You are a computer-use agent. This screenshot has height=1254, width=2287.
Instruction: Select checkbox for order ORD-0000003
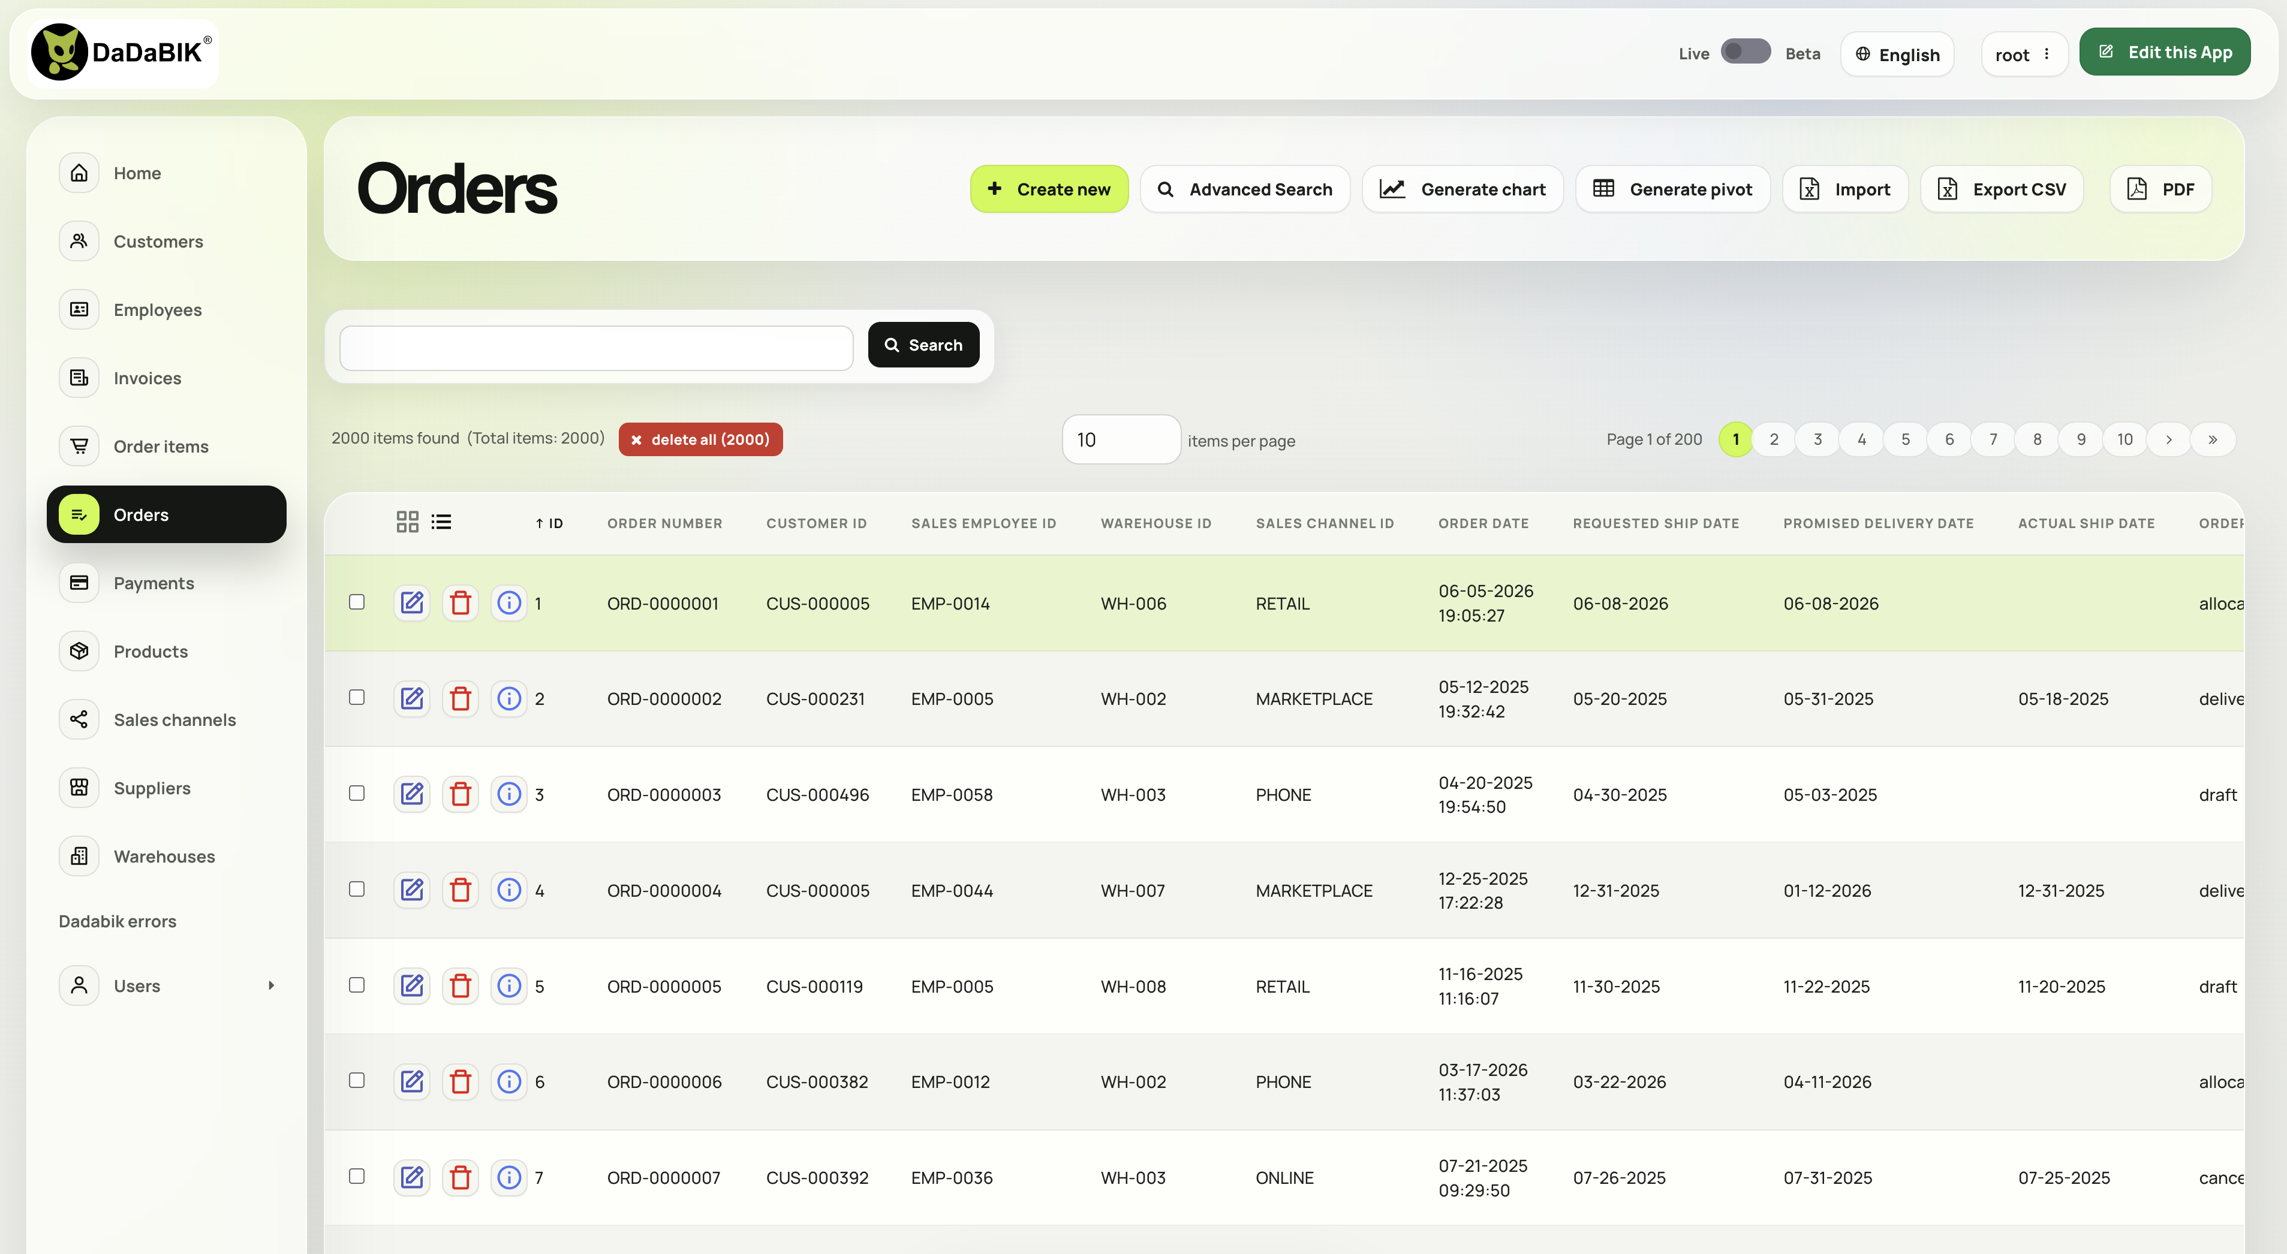[357, 792]
